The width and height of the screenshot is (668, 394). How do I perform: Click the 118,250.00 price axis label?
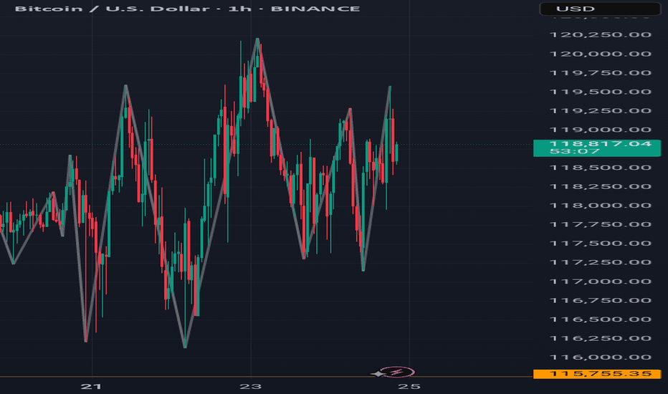[601, 186]
